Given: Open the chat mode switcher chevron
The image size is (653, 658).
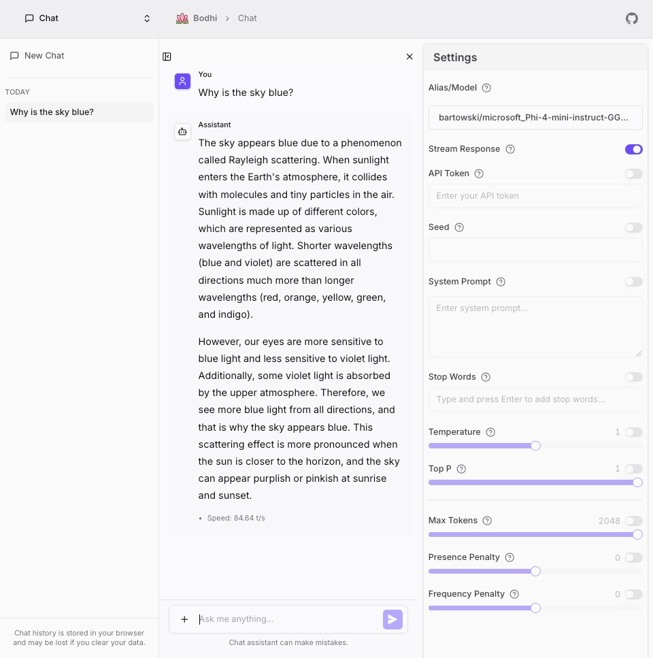Looking at the screenshot, I should click(x=146, y=18).
